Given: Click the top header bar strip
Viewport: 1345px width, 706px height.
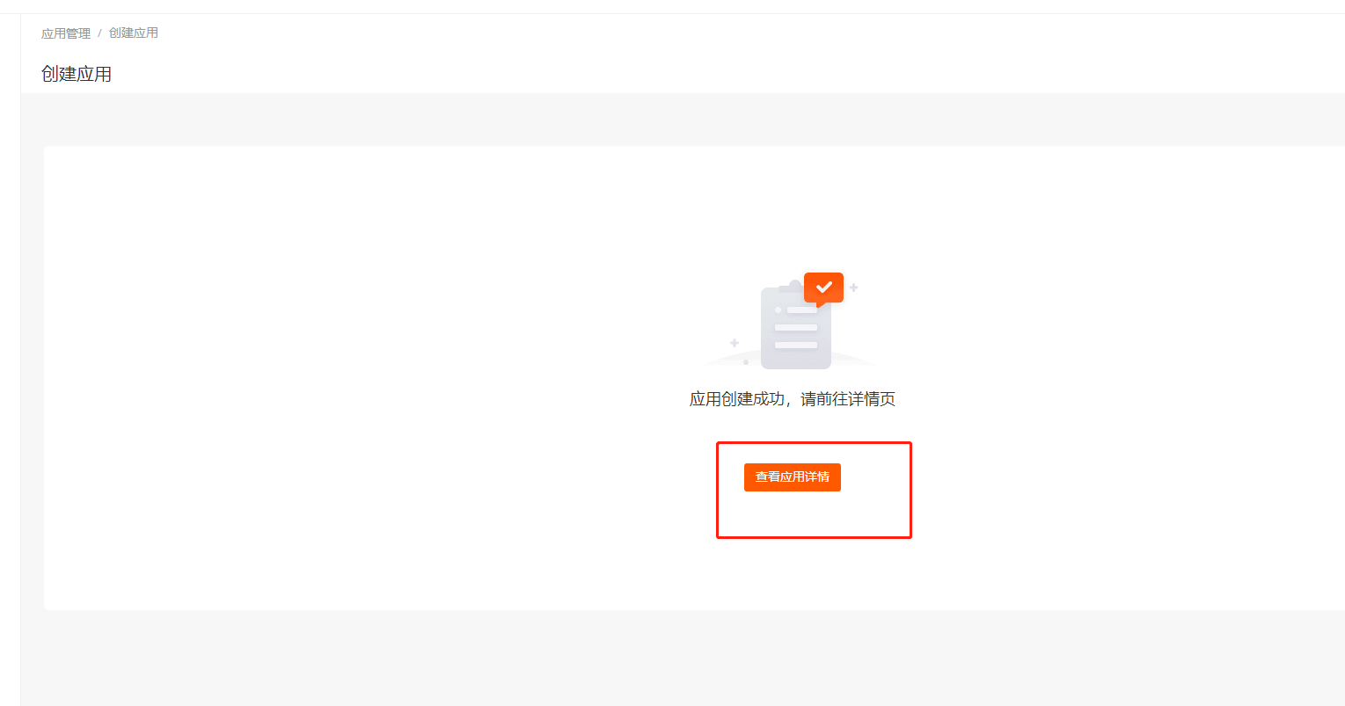Looking at the screenshot, I should 672,6.
